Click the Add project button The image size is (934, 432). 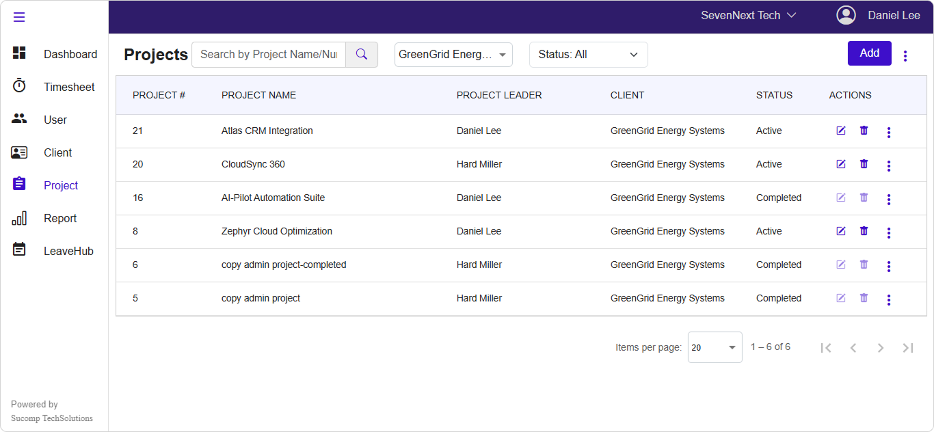coord(869,53)
